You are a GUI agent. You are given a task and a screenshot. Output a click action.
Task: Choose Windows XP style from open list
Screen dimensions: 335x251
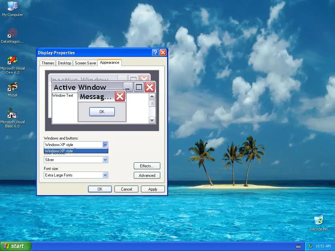[76, 151]
